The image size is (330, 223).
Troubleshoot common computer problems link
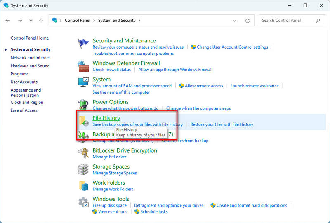click(133, 54)
